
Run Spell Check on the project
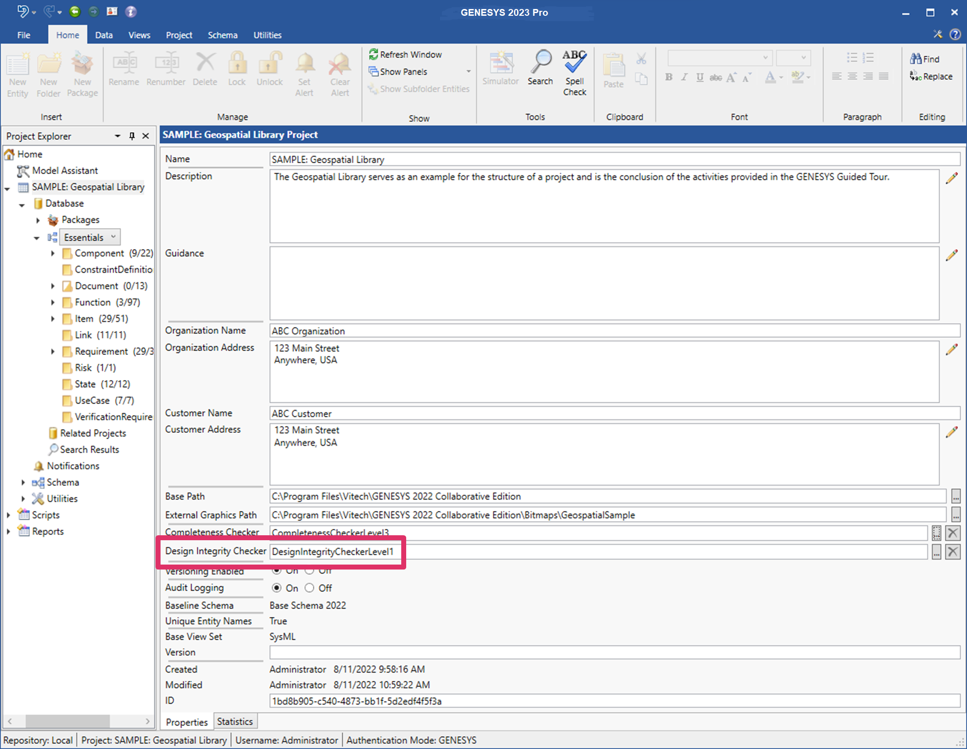click(x=574, y=72)
